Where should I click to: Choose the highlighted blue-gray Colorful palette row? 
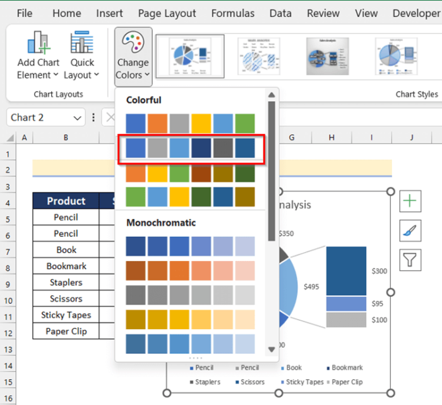coord(190,148)
